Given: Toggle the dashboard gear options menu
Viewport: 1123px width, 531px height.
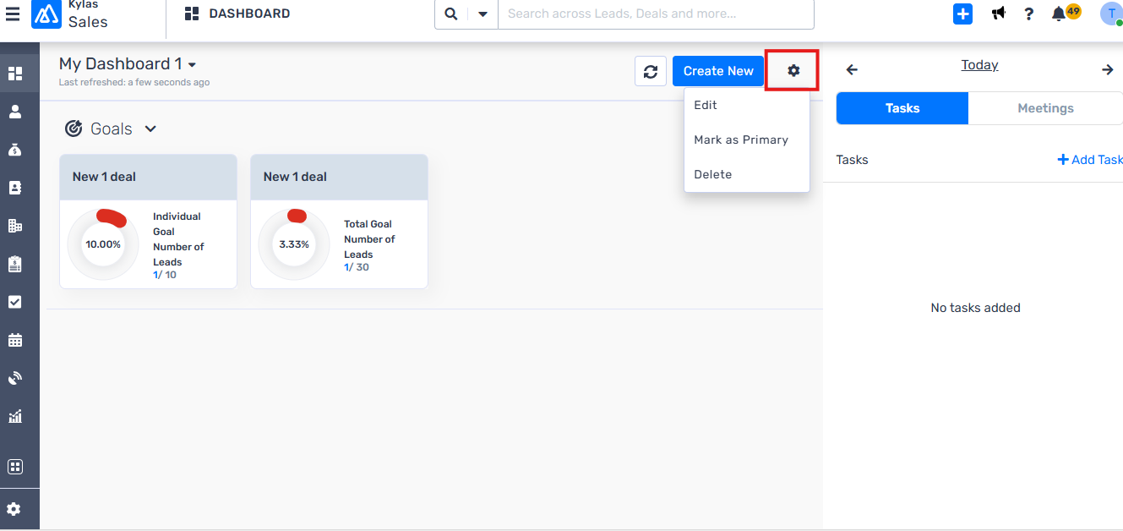Looking at the screenshot, I should (793, 71).
